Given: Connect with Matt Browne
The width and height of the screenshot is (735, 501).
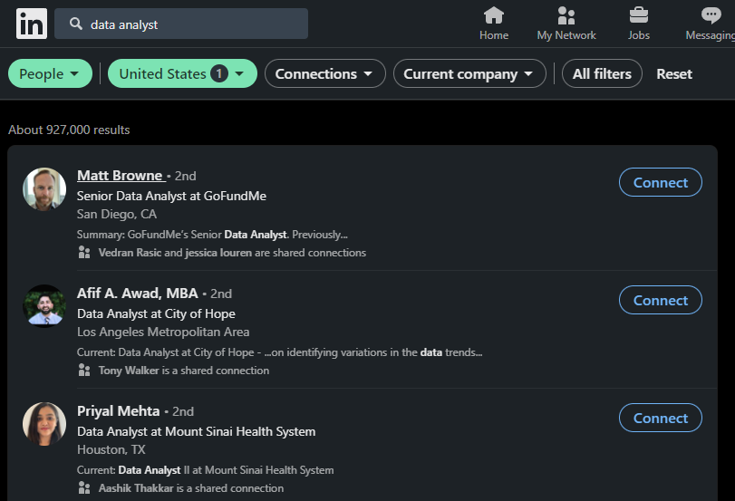Looking at the screenshot, I should click(661, 182).
